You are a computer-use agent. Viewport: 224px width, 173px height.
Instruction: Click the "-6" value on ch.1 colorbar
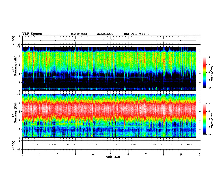tap(209, 57)
